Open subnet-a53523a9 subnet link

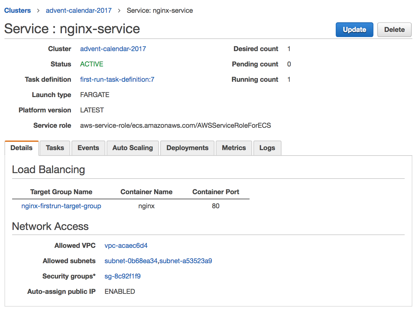click(186, 261)
